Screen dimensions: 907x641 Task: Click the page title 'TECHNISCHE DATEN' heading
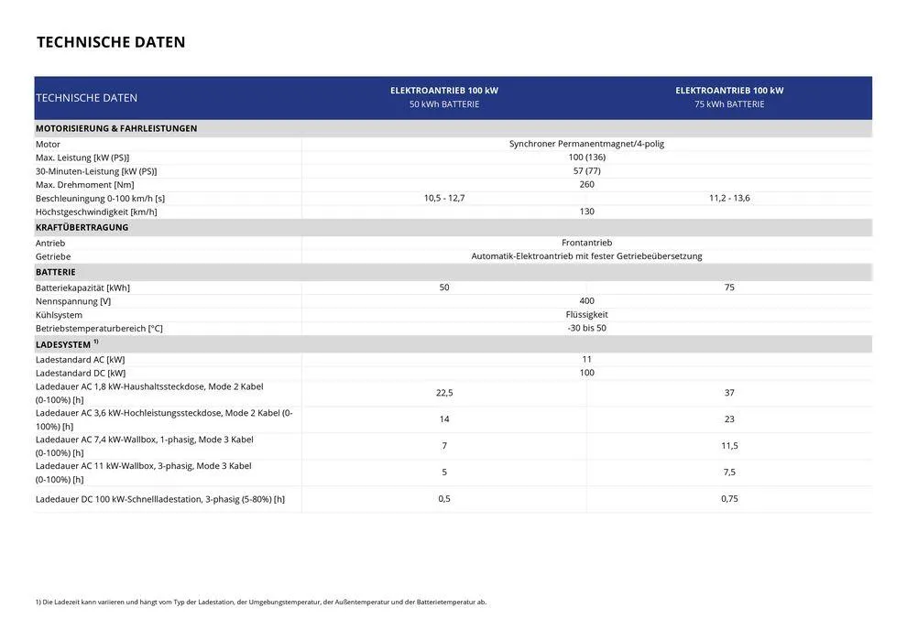point(110,42)
